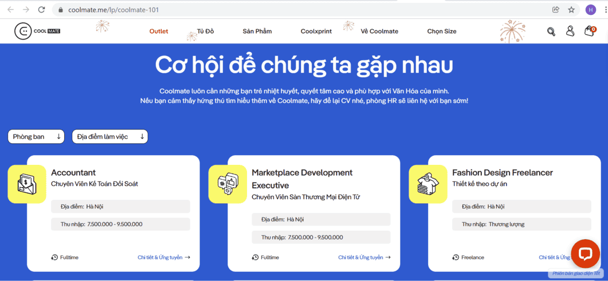Click the browser reload icon
Image resolution: width=608 pixels, height=281 pixels.
[x=41, y=10]
